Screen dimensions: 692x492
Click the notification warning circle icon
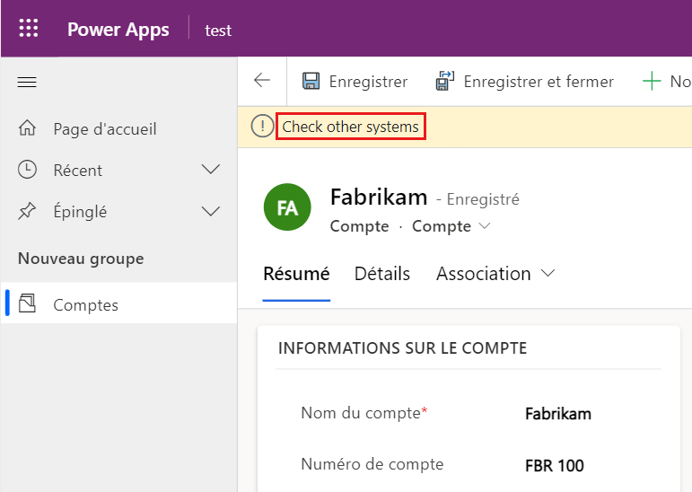click(x=262, y=127)
